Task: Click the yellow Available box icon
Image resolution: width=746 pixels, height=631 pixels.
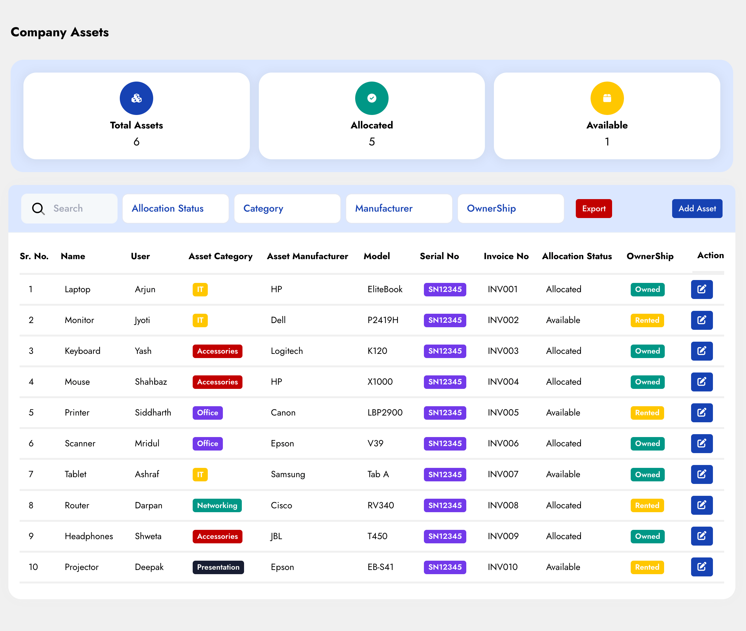Action: click(x=607, y=98)
